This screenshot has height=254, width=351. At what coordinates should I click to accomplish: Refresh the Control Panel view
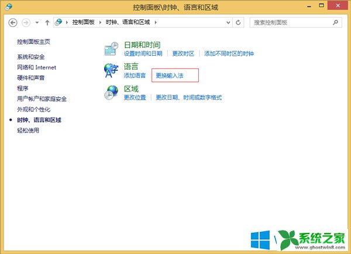tap(238, 22)
